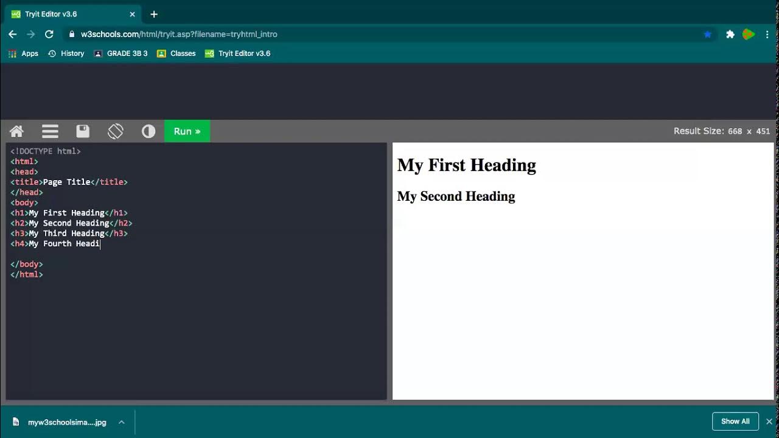Open the Extensions puzzle icon
The height and width of the screenshot is (438, 779).
point(730,35)
